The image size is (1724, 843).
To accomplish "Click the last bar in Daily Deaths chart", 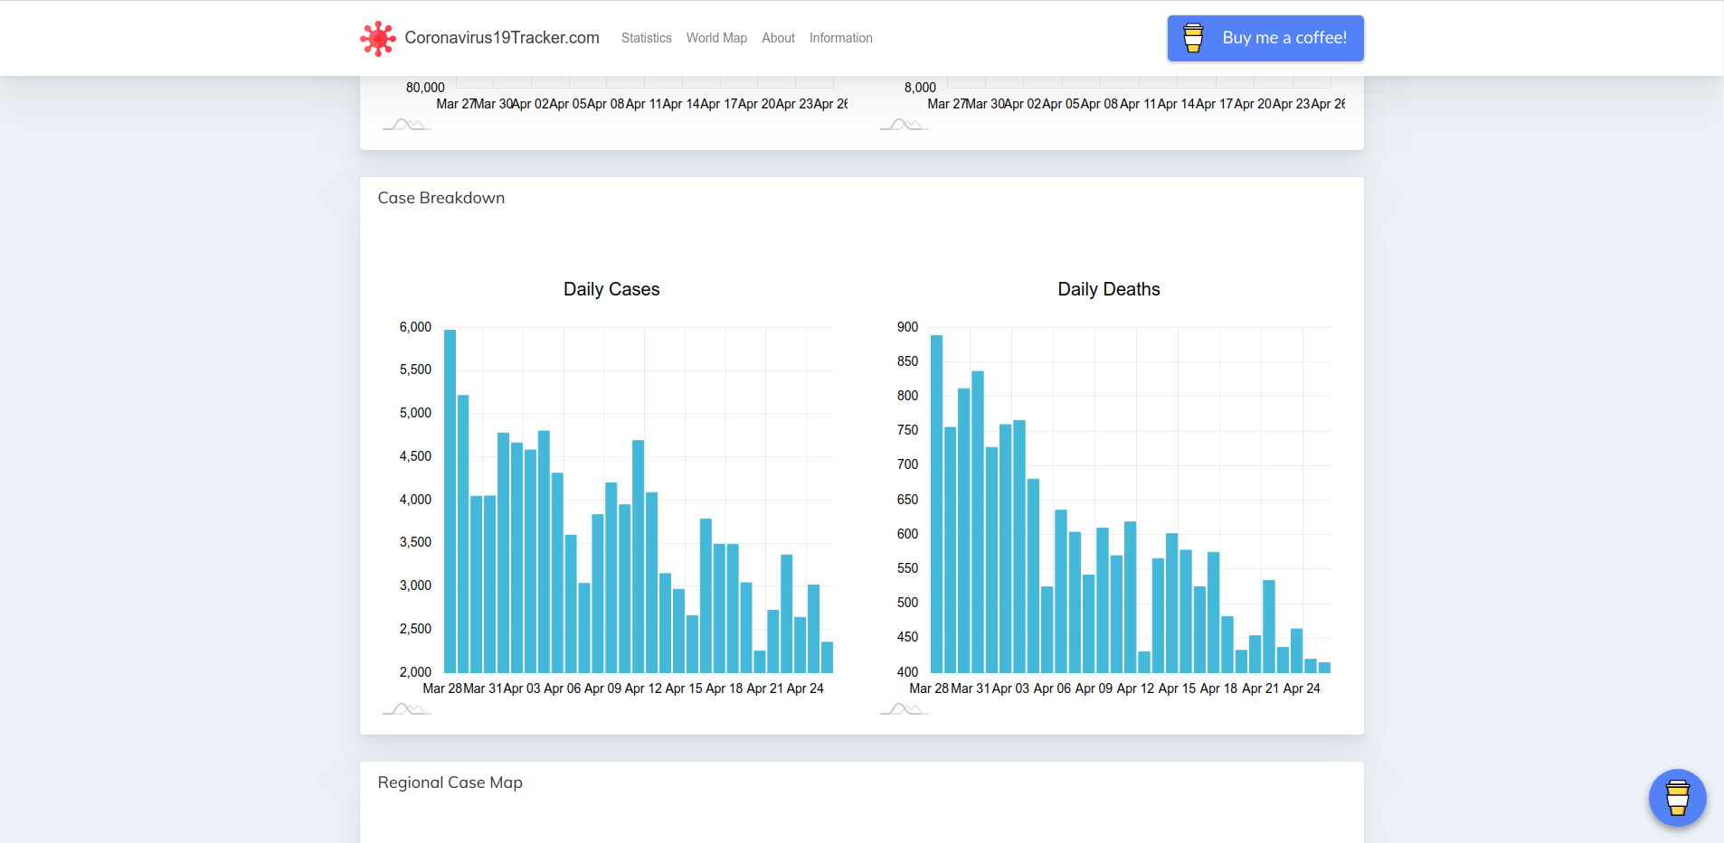I will click(1324, 668).
